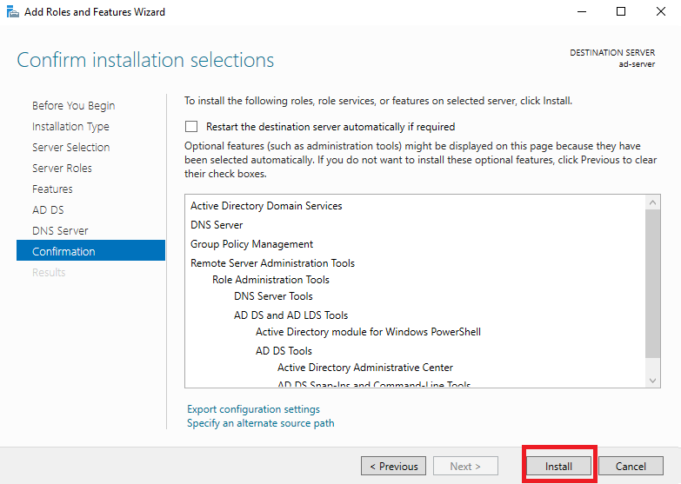The image size is (681, 484).
Task: Select Active Directory Administrative Center entry
Action: 364,368
